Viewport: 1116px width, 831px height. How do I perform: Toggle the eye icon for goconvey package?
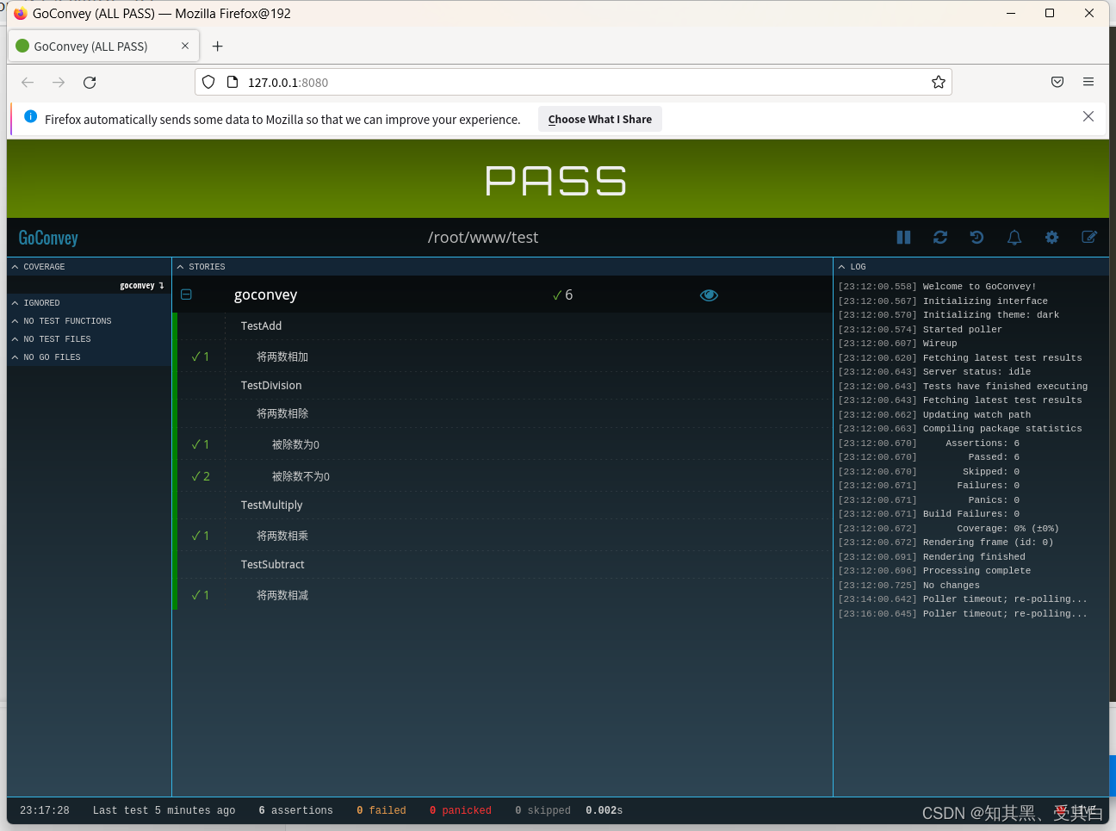709,295
